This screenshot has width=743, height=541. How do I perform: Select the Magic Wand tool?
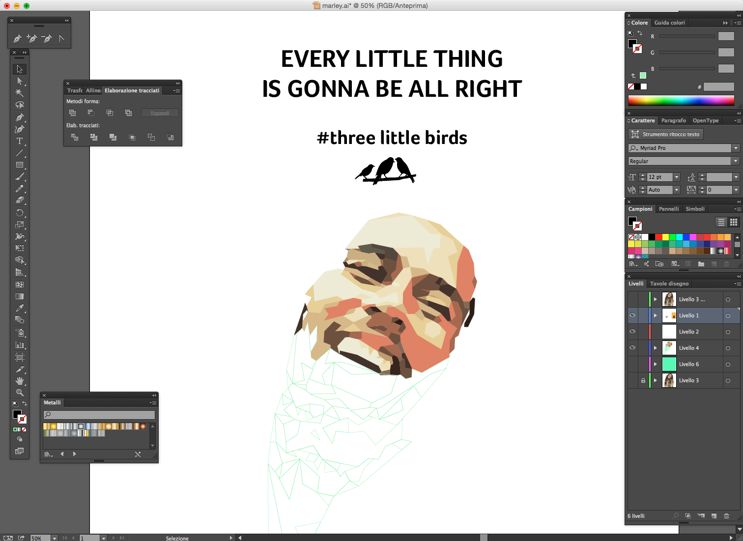[20, 93]
